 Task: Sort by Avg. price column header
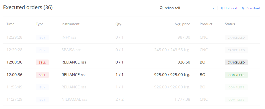[x=182, y=24]
